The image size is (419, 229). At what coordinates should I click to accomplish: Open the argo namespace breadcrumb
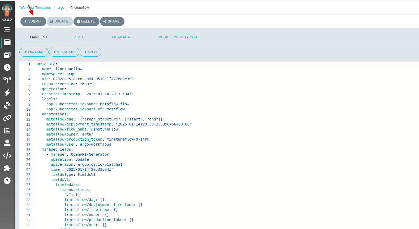[x=61, y=8]
